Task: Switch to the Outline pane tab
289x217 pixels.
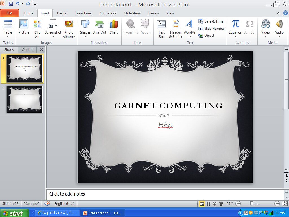Action: click(x=27, y=49)
